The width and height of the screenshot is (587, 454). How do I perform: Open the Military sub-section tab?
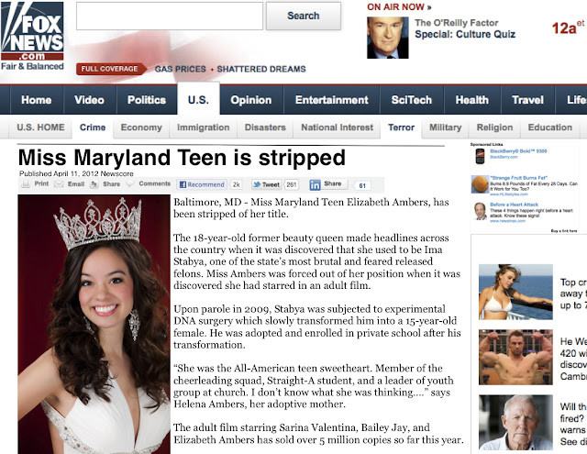click(x=445, y=127)
